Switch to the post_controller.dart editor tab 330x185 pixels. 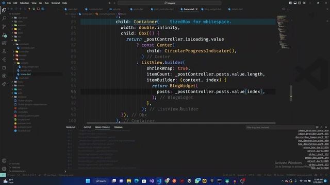[162, 9]
